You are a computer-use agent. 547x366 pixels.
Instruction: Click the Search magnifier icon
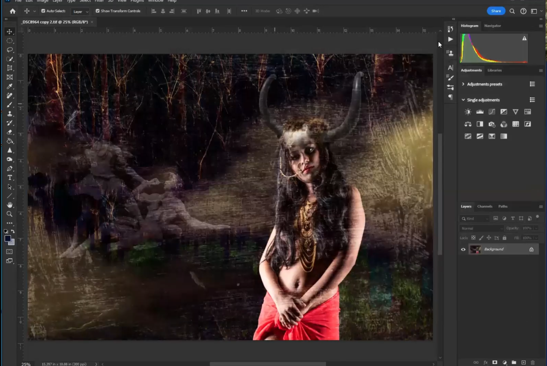(512, 11)
